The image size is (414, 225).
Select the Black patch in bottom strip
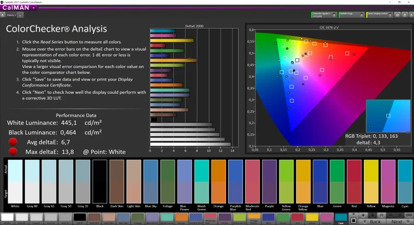click(x=80, y=218)
